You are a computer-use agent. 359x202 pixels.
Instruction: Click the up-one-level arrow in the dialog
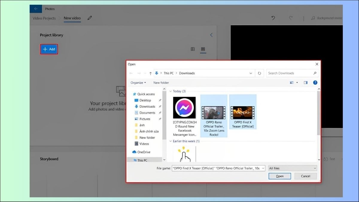[150, 73]
